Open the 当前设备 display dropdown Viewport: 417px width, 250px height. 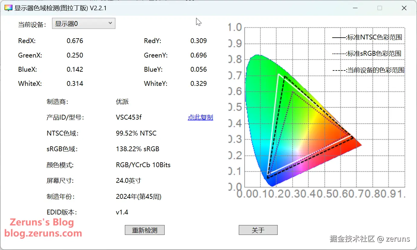pyautogui.click(x=84, y=23)
